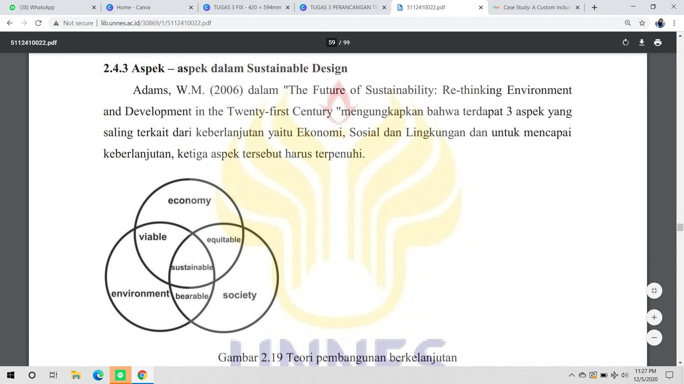The width and height of the screenshot is (684, 384).
Task: Rotate the PDF clockwise
Action: [x=626, y=43]
